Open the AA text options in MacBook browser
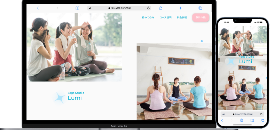The height and width of the screenshot is (130, 270). [90, 8]
